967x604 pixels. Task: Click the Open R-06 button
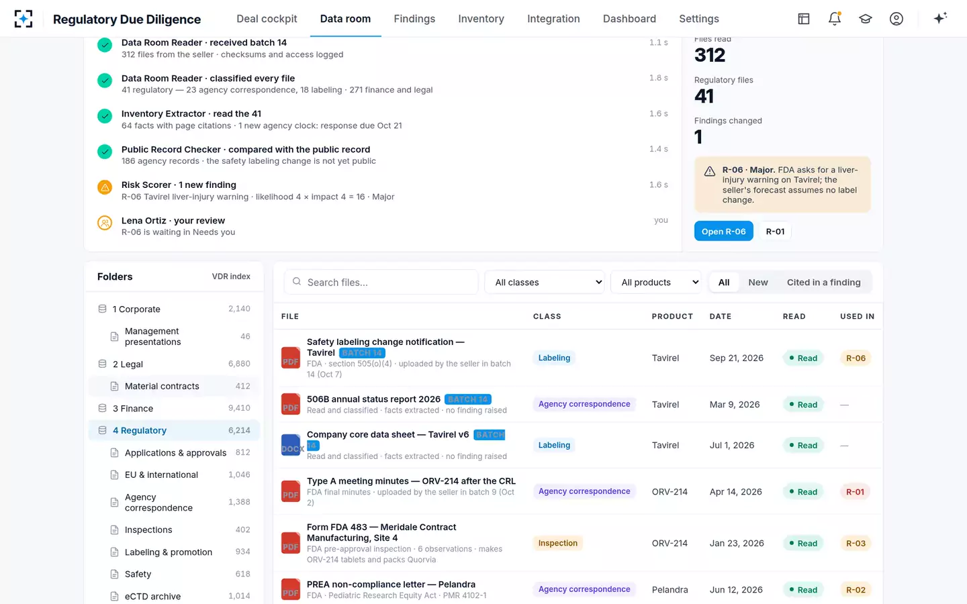(723, 232)
